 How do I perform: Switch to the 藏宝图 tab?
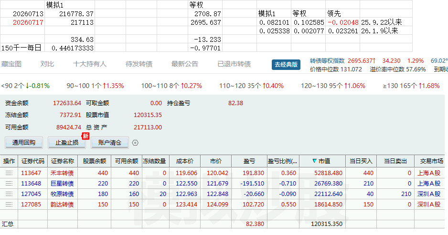coord(11,64)
